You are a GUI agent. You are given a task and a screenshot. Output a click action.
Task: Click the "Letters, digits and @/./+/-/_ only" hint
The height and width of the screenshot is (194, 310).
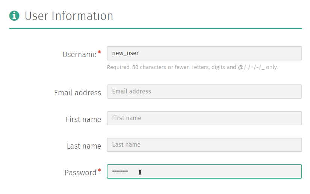pos(235,67)
